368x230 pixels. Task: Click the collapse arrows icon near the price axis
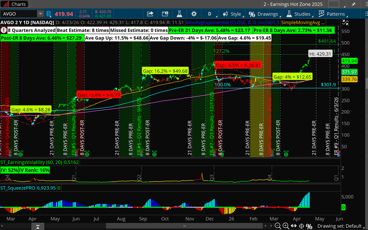346,22
